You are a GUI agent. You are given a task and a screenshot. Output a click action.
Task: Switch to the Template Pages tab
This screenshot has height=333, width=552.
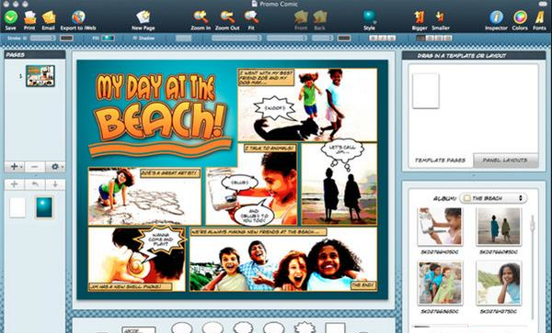[x=441, y=160]
